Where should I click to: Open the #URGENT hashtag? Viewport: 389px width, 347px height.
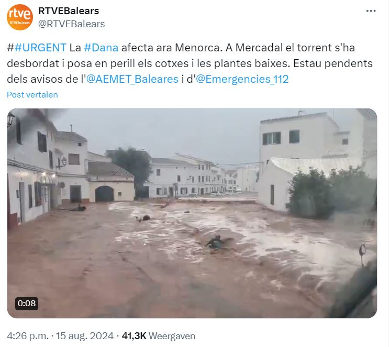[x=40, y=48]
